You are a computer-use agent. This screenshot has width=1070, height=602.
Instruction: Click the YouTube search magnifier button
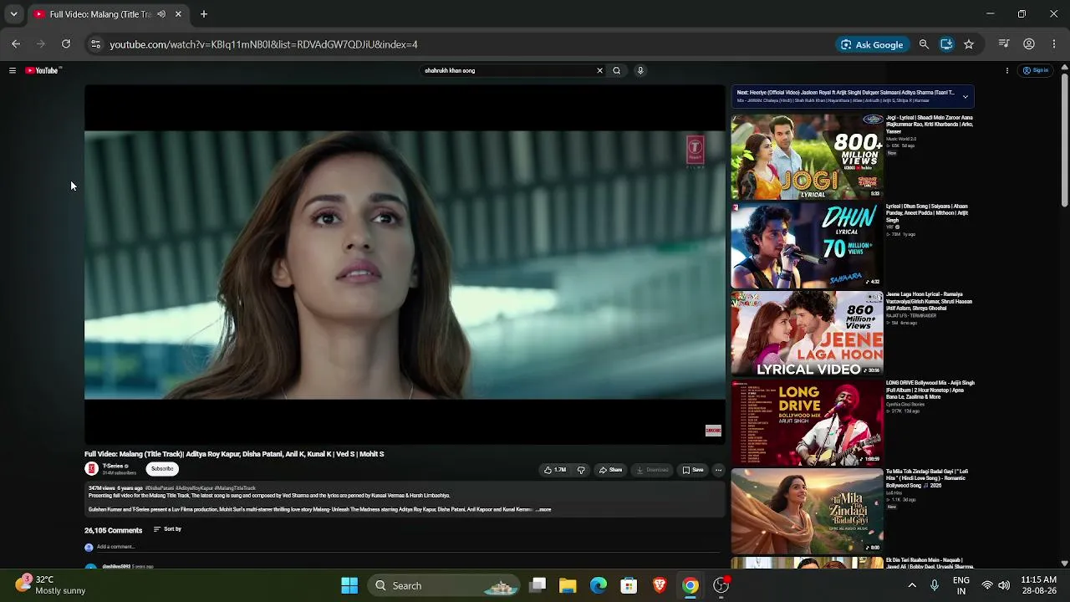click(617, 71)
